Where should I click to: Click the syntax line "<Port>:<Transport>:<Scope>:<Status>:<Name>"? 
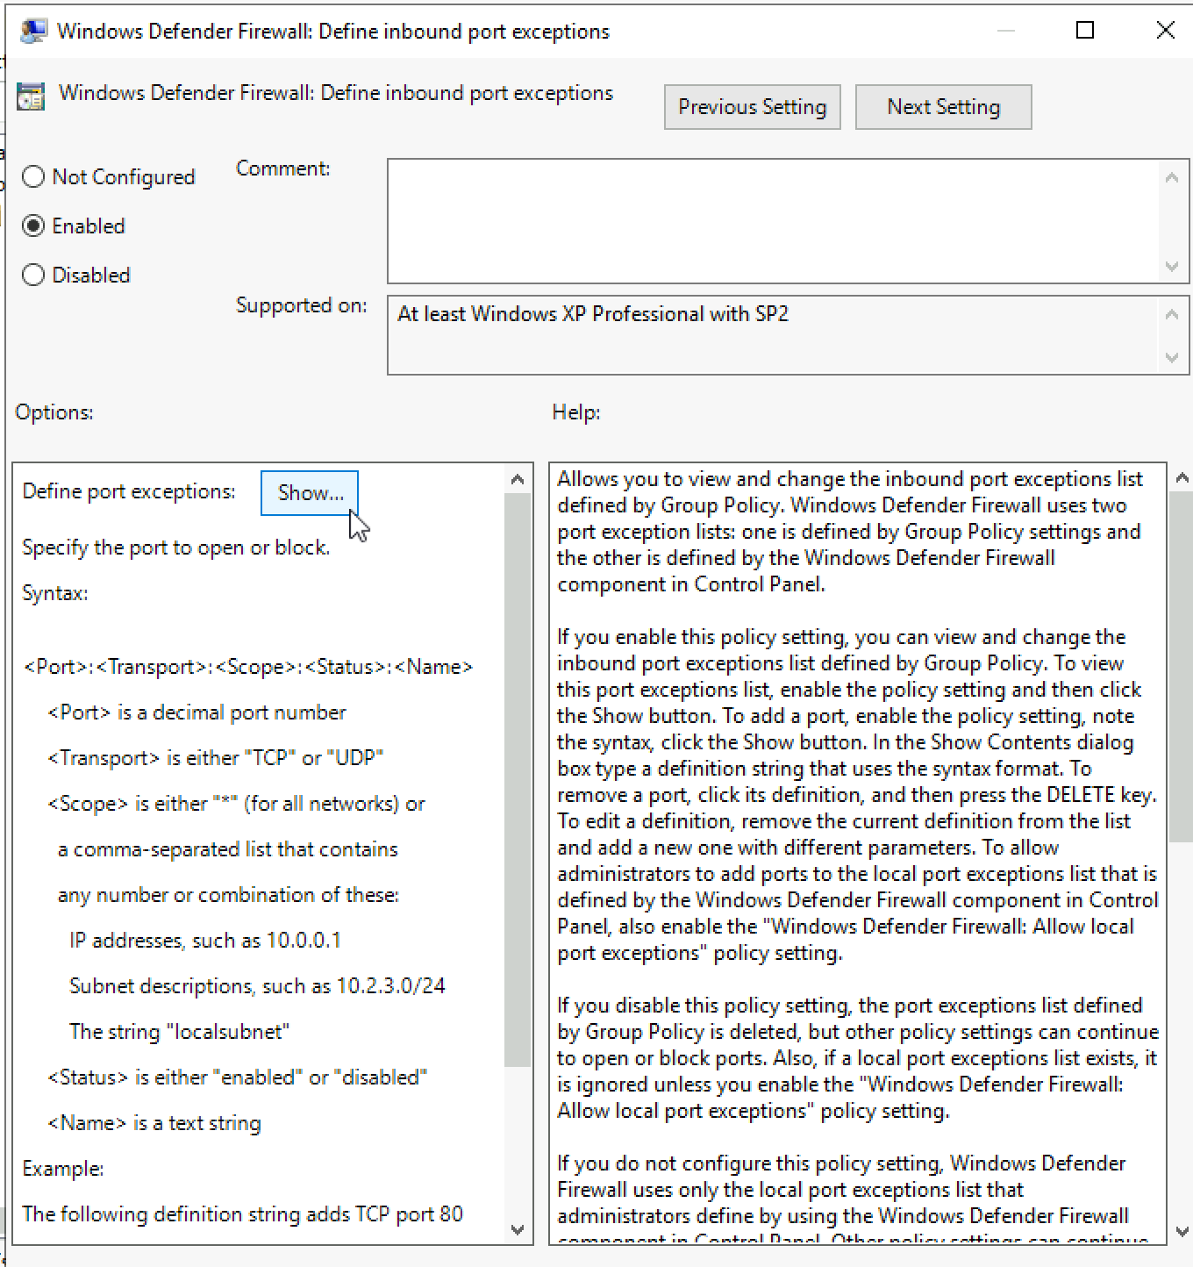tap(248, 667)
